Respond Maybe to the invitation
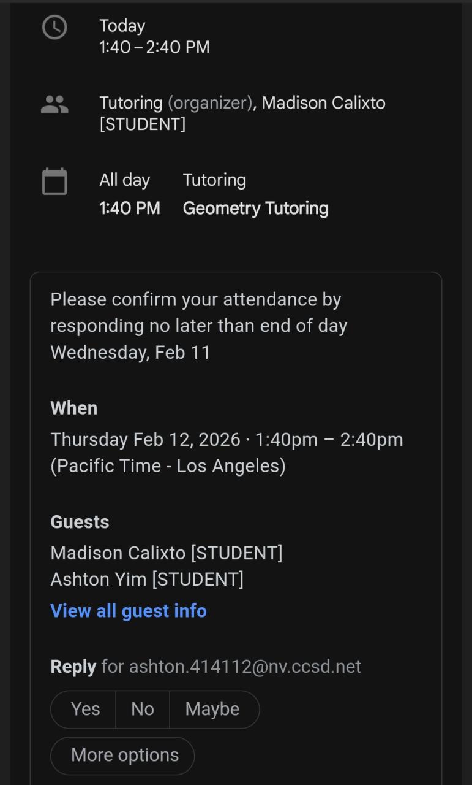The image size is (472, 785). coord(212,709)
